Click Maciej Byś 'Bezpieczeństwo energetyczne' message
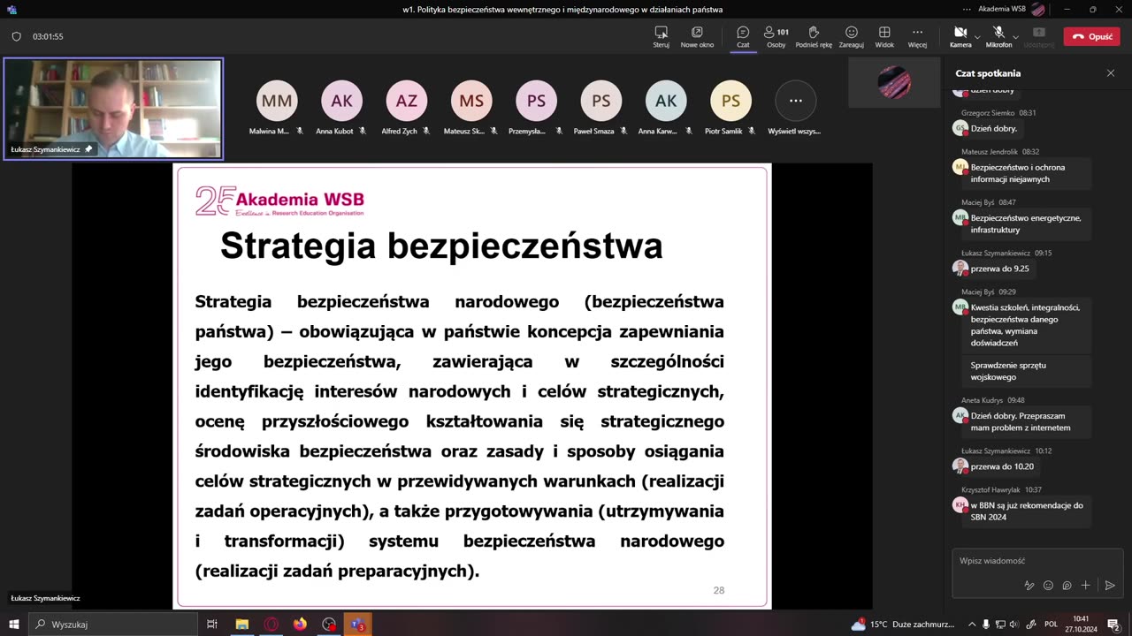The width and height of the screenshot is (1132, 636). (1026, 223)
